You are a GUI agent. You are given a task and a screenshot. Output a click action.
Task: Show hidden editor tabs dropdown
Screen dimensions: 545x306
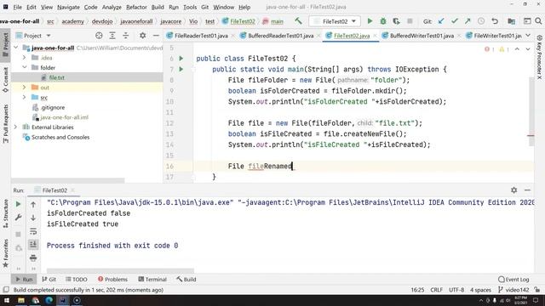[x=528, y=36]
